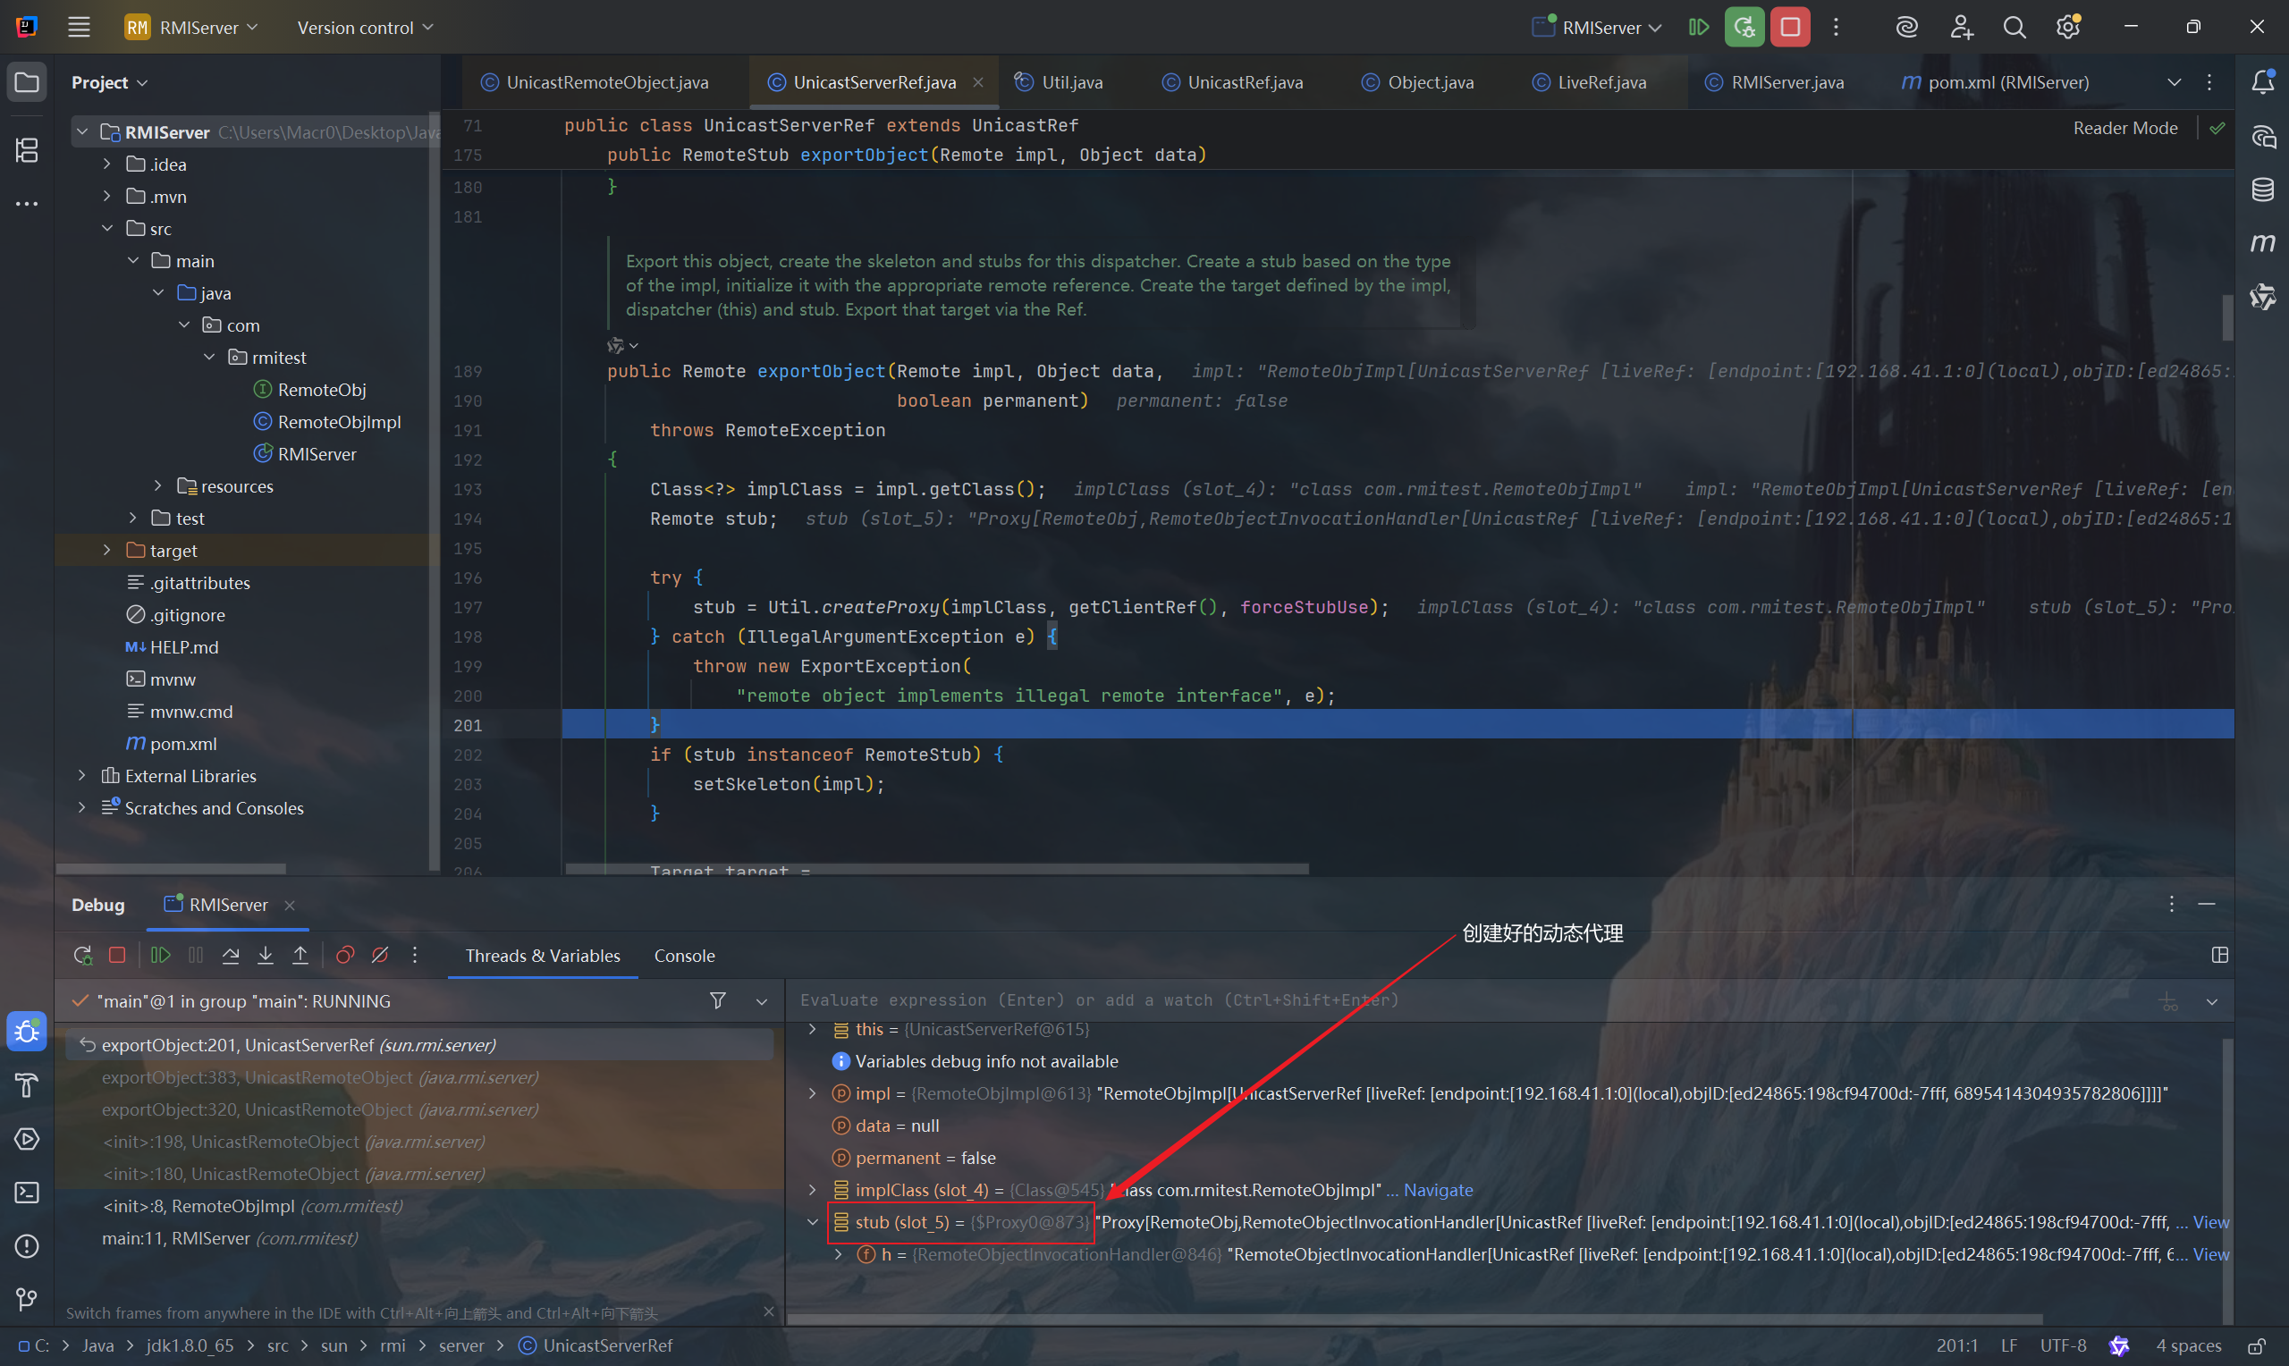Click the project tree horizontal scrollbar

[171, 868]
